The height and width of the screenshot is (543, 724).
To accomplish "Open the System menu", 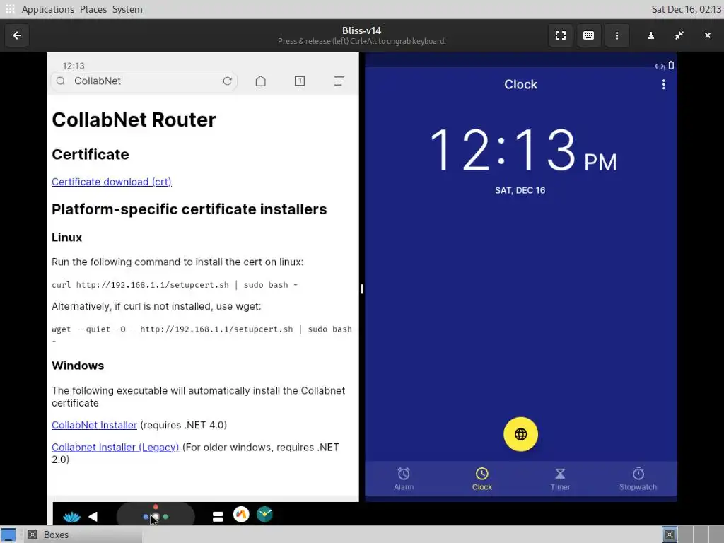I will pyautogui.click(x=127, y=9).
